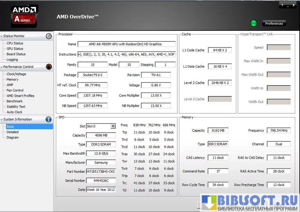This screenshot has height=212, width=300.
Task: Select AMD Smart Profiles
Action: coord(20,96)
